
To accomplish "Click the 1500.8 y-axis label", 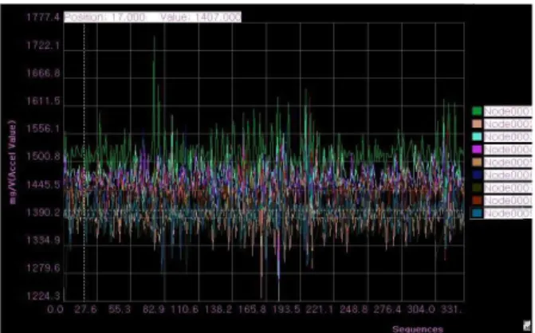I will point(43,156).
